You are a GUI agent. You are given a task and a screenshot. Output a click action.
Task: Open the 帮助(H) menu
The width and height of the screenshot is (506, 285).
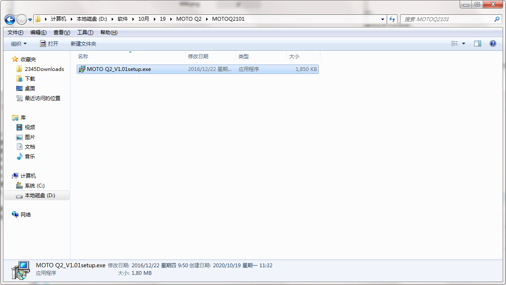(109, 33)
